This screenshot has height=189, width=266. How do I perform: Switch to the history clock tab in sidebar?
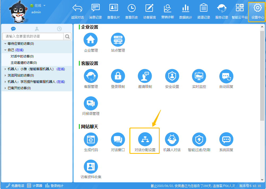[x=59, y=29]
